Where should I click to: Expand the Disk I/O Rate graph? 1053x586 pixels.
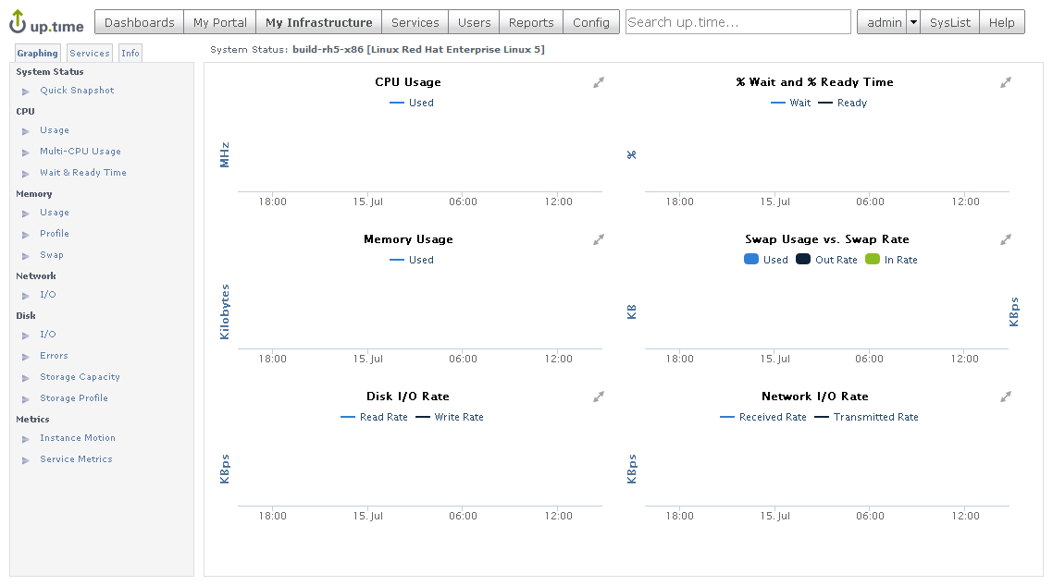pos(599,397)
